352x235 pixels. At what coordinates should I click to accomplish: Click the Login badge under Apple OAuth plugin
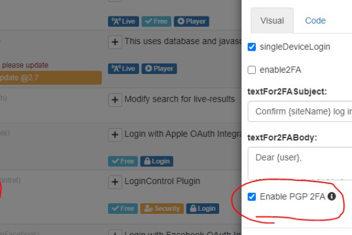click(x=155, y=160)
